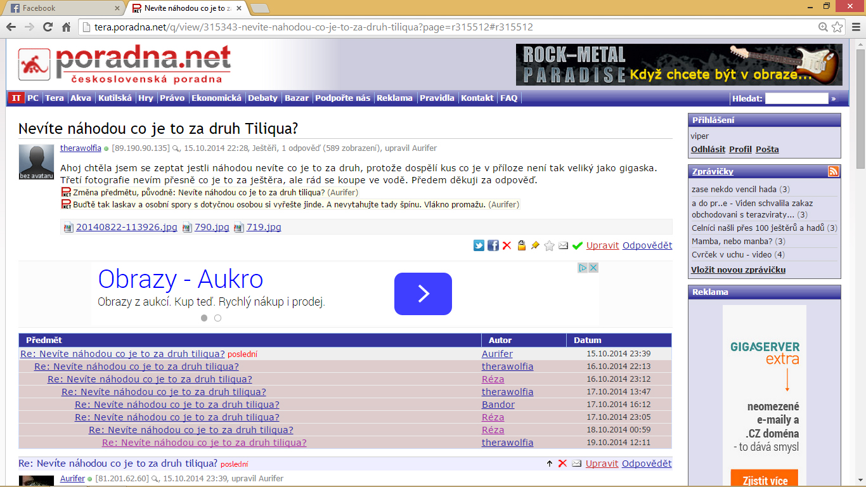Click the up arrow in Aurifer's reply header
The image size is (866, 487).
click(549, 464)
